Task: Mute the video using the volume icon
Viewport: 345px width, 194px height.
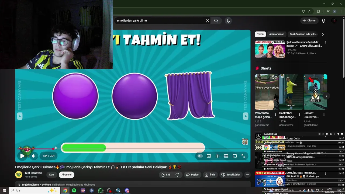Action: click(x=33, y=156)
